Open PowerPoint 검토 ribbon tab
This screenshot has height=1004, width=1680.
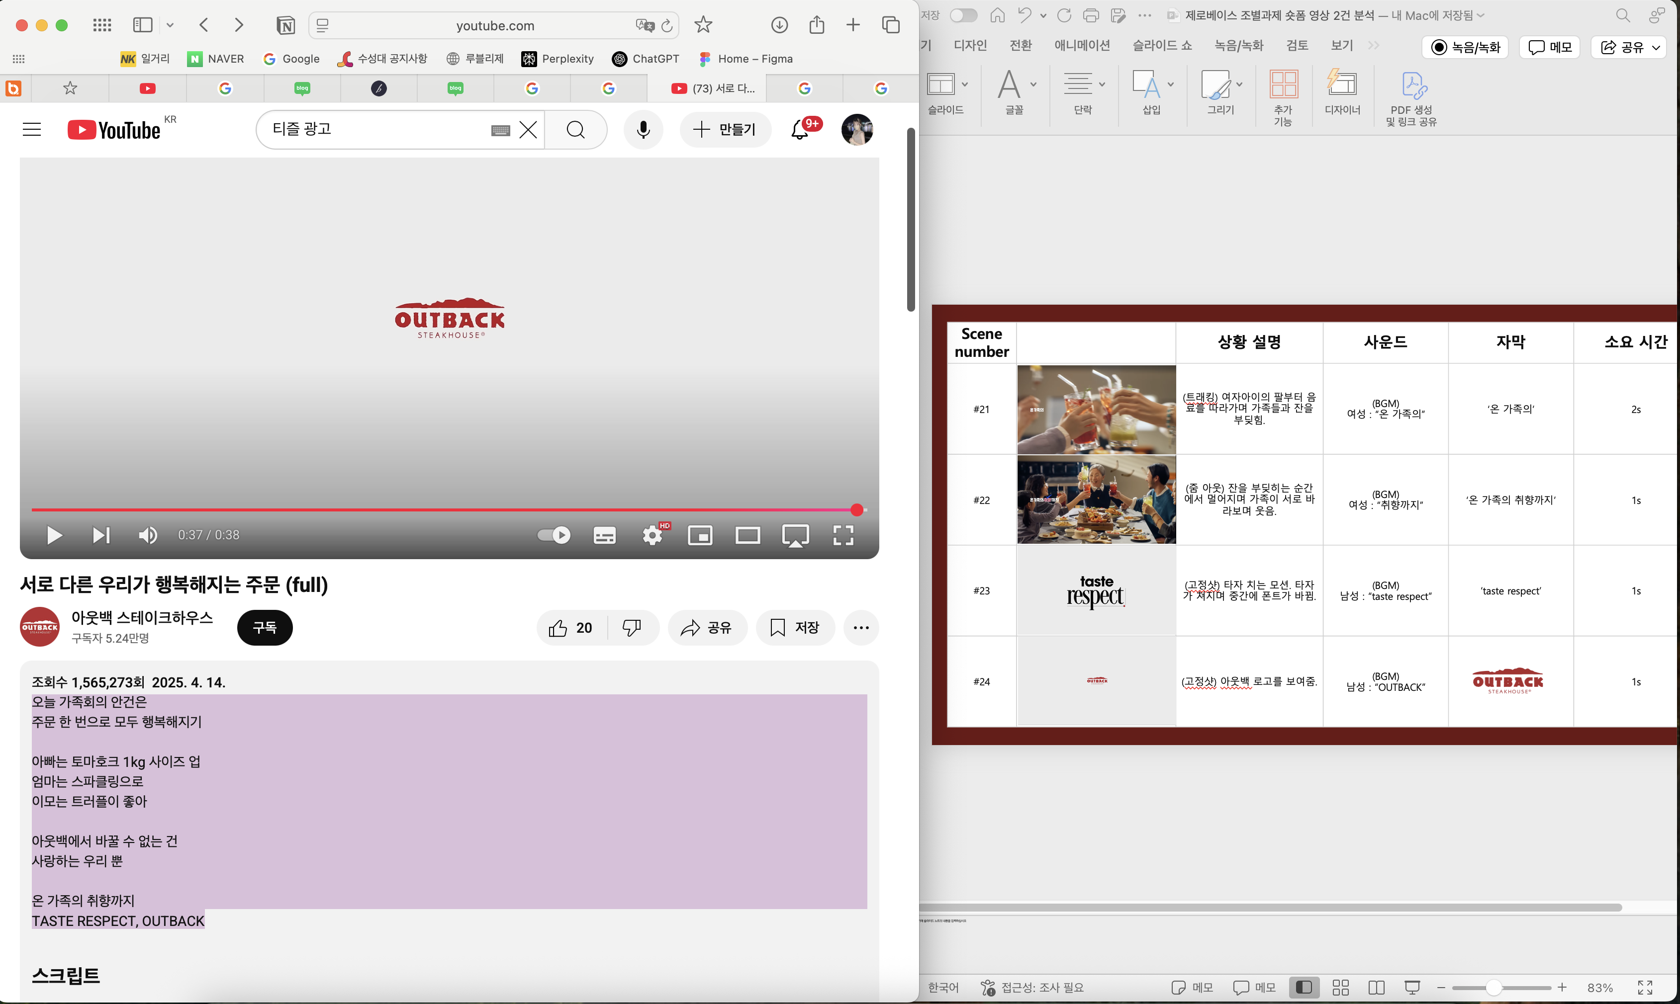(1296, 45)
